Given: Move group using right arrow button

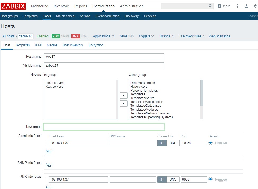Looking at the screenshot, I should 124,103.
